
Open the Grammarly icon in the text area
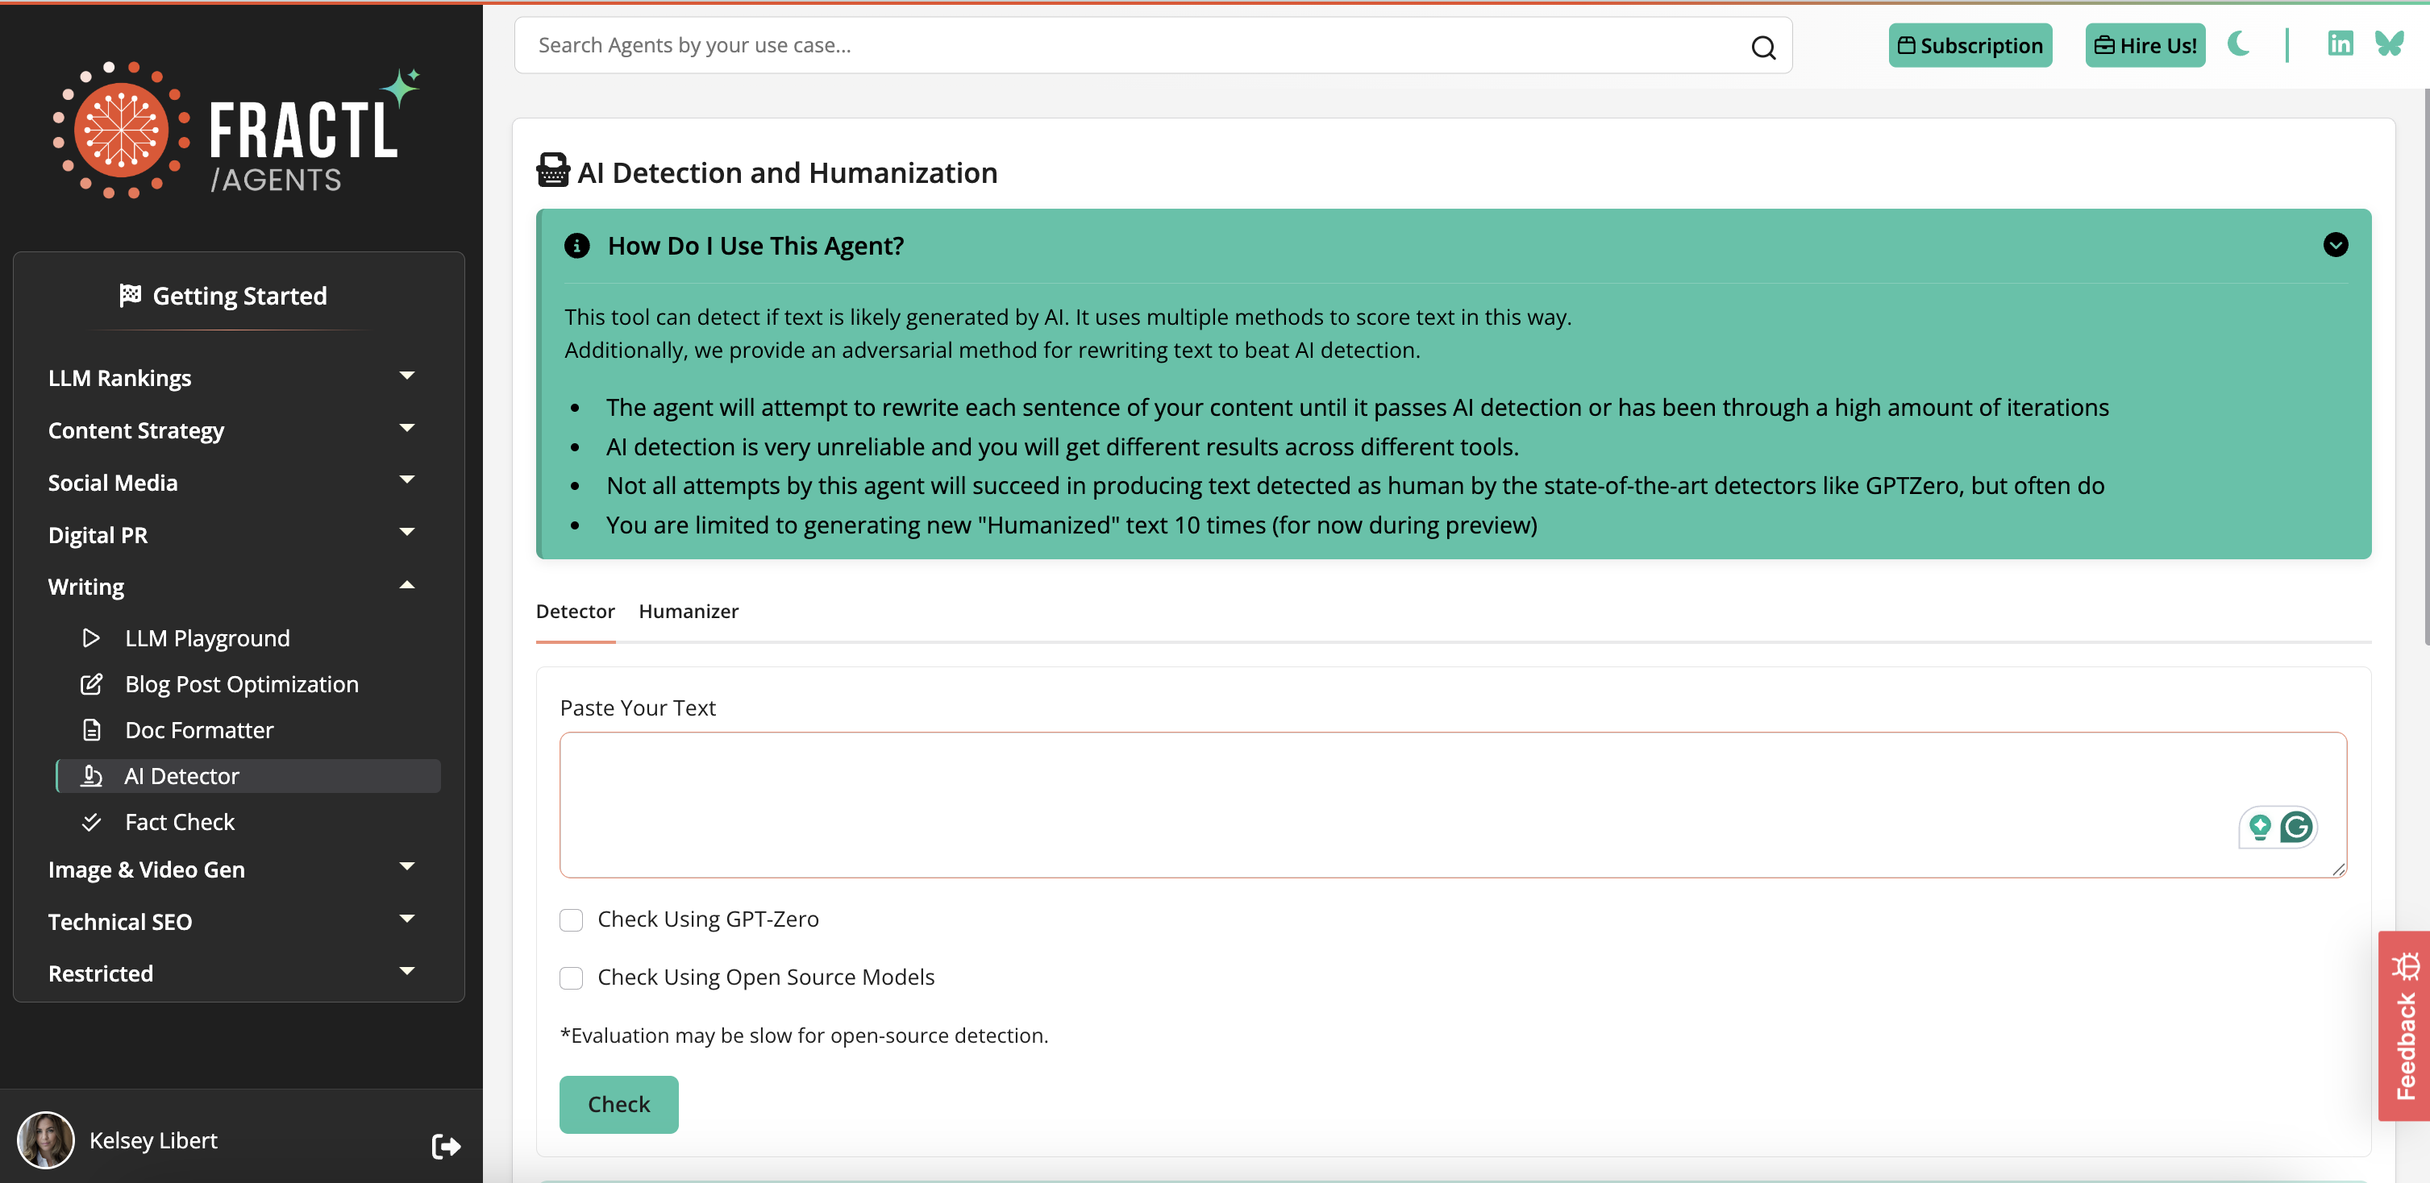coord(2299,827)
